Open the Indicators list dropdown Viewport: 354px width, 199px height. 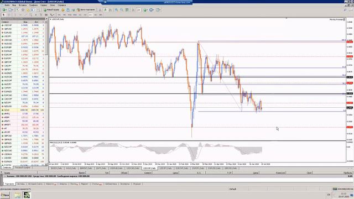145,10
